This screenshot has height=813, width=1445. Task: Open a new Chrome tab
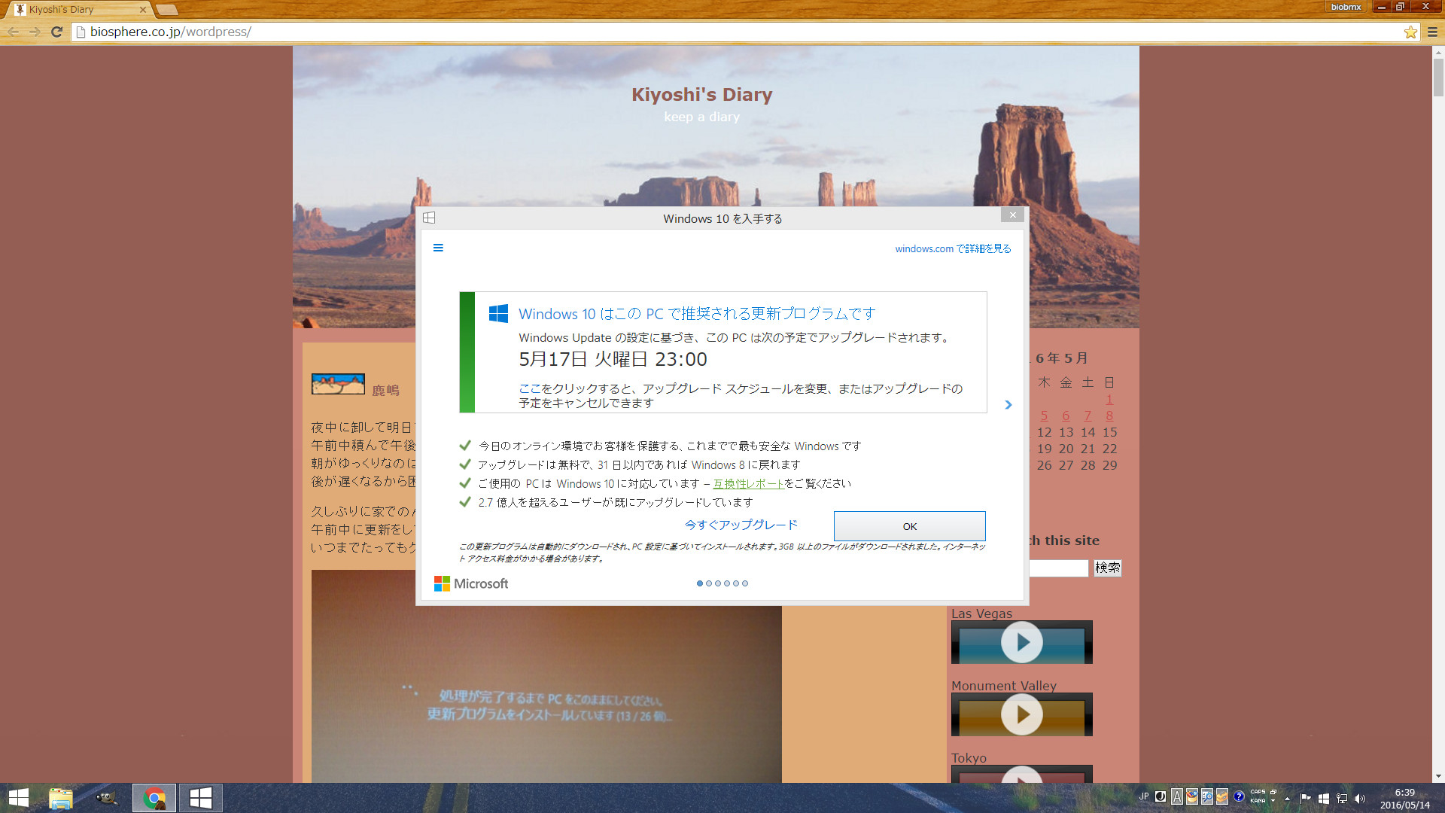[167, 10]
